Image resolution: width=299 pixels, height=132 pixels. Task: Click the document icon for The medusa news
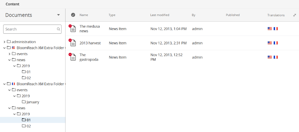click(x=73, y=29)
